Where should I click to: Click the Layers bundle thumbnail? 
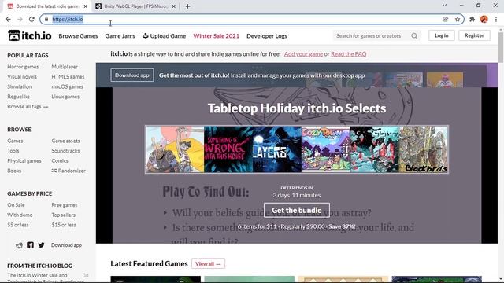click(277, 149)
